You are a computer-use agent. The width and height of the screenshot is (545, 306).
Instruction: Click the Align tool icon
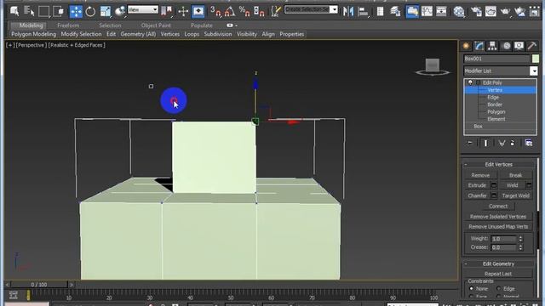pyautogui.click(x=363, y=11)
